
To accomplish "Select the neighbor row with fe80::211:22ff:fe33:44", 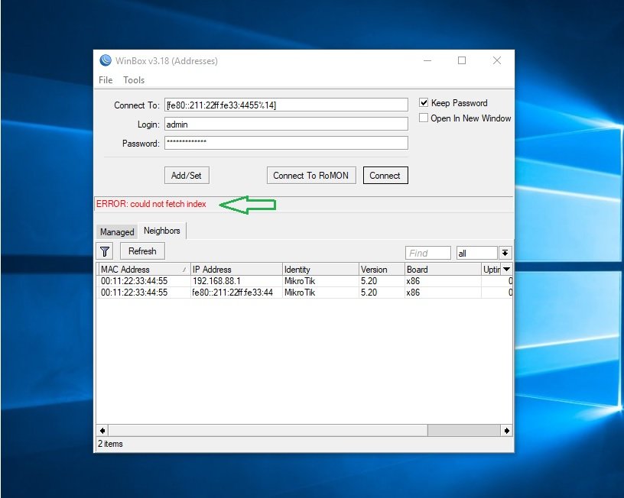I will (x=304, y=293).
